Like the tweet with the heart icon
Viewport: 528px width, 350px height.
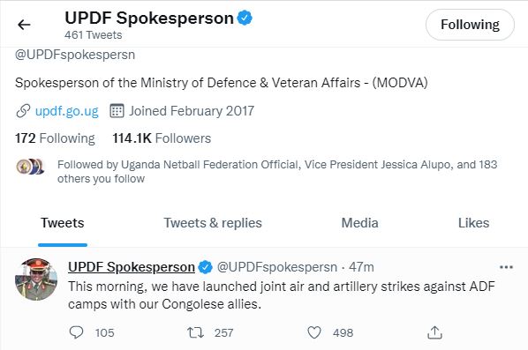click(x=314, y=332)
